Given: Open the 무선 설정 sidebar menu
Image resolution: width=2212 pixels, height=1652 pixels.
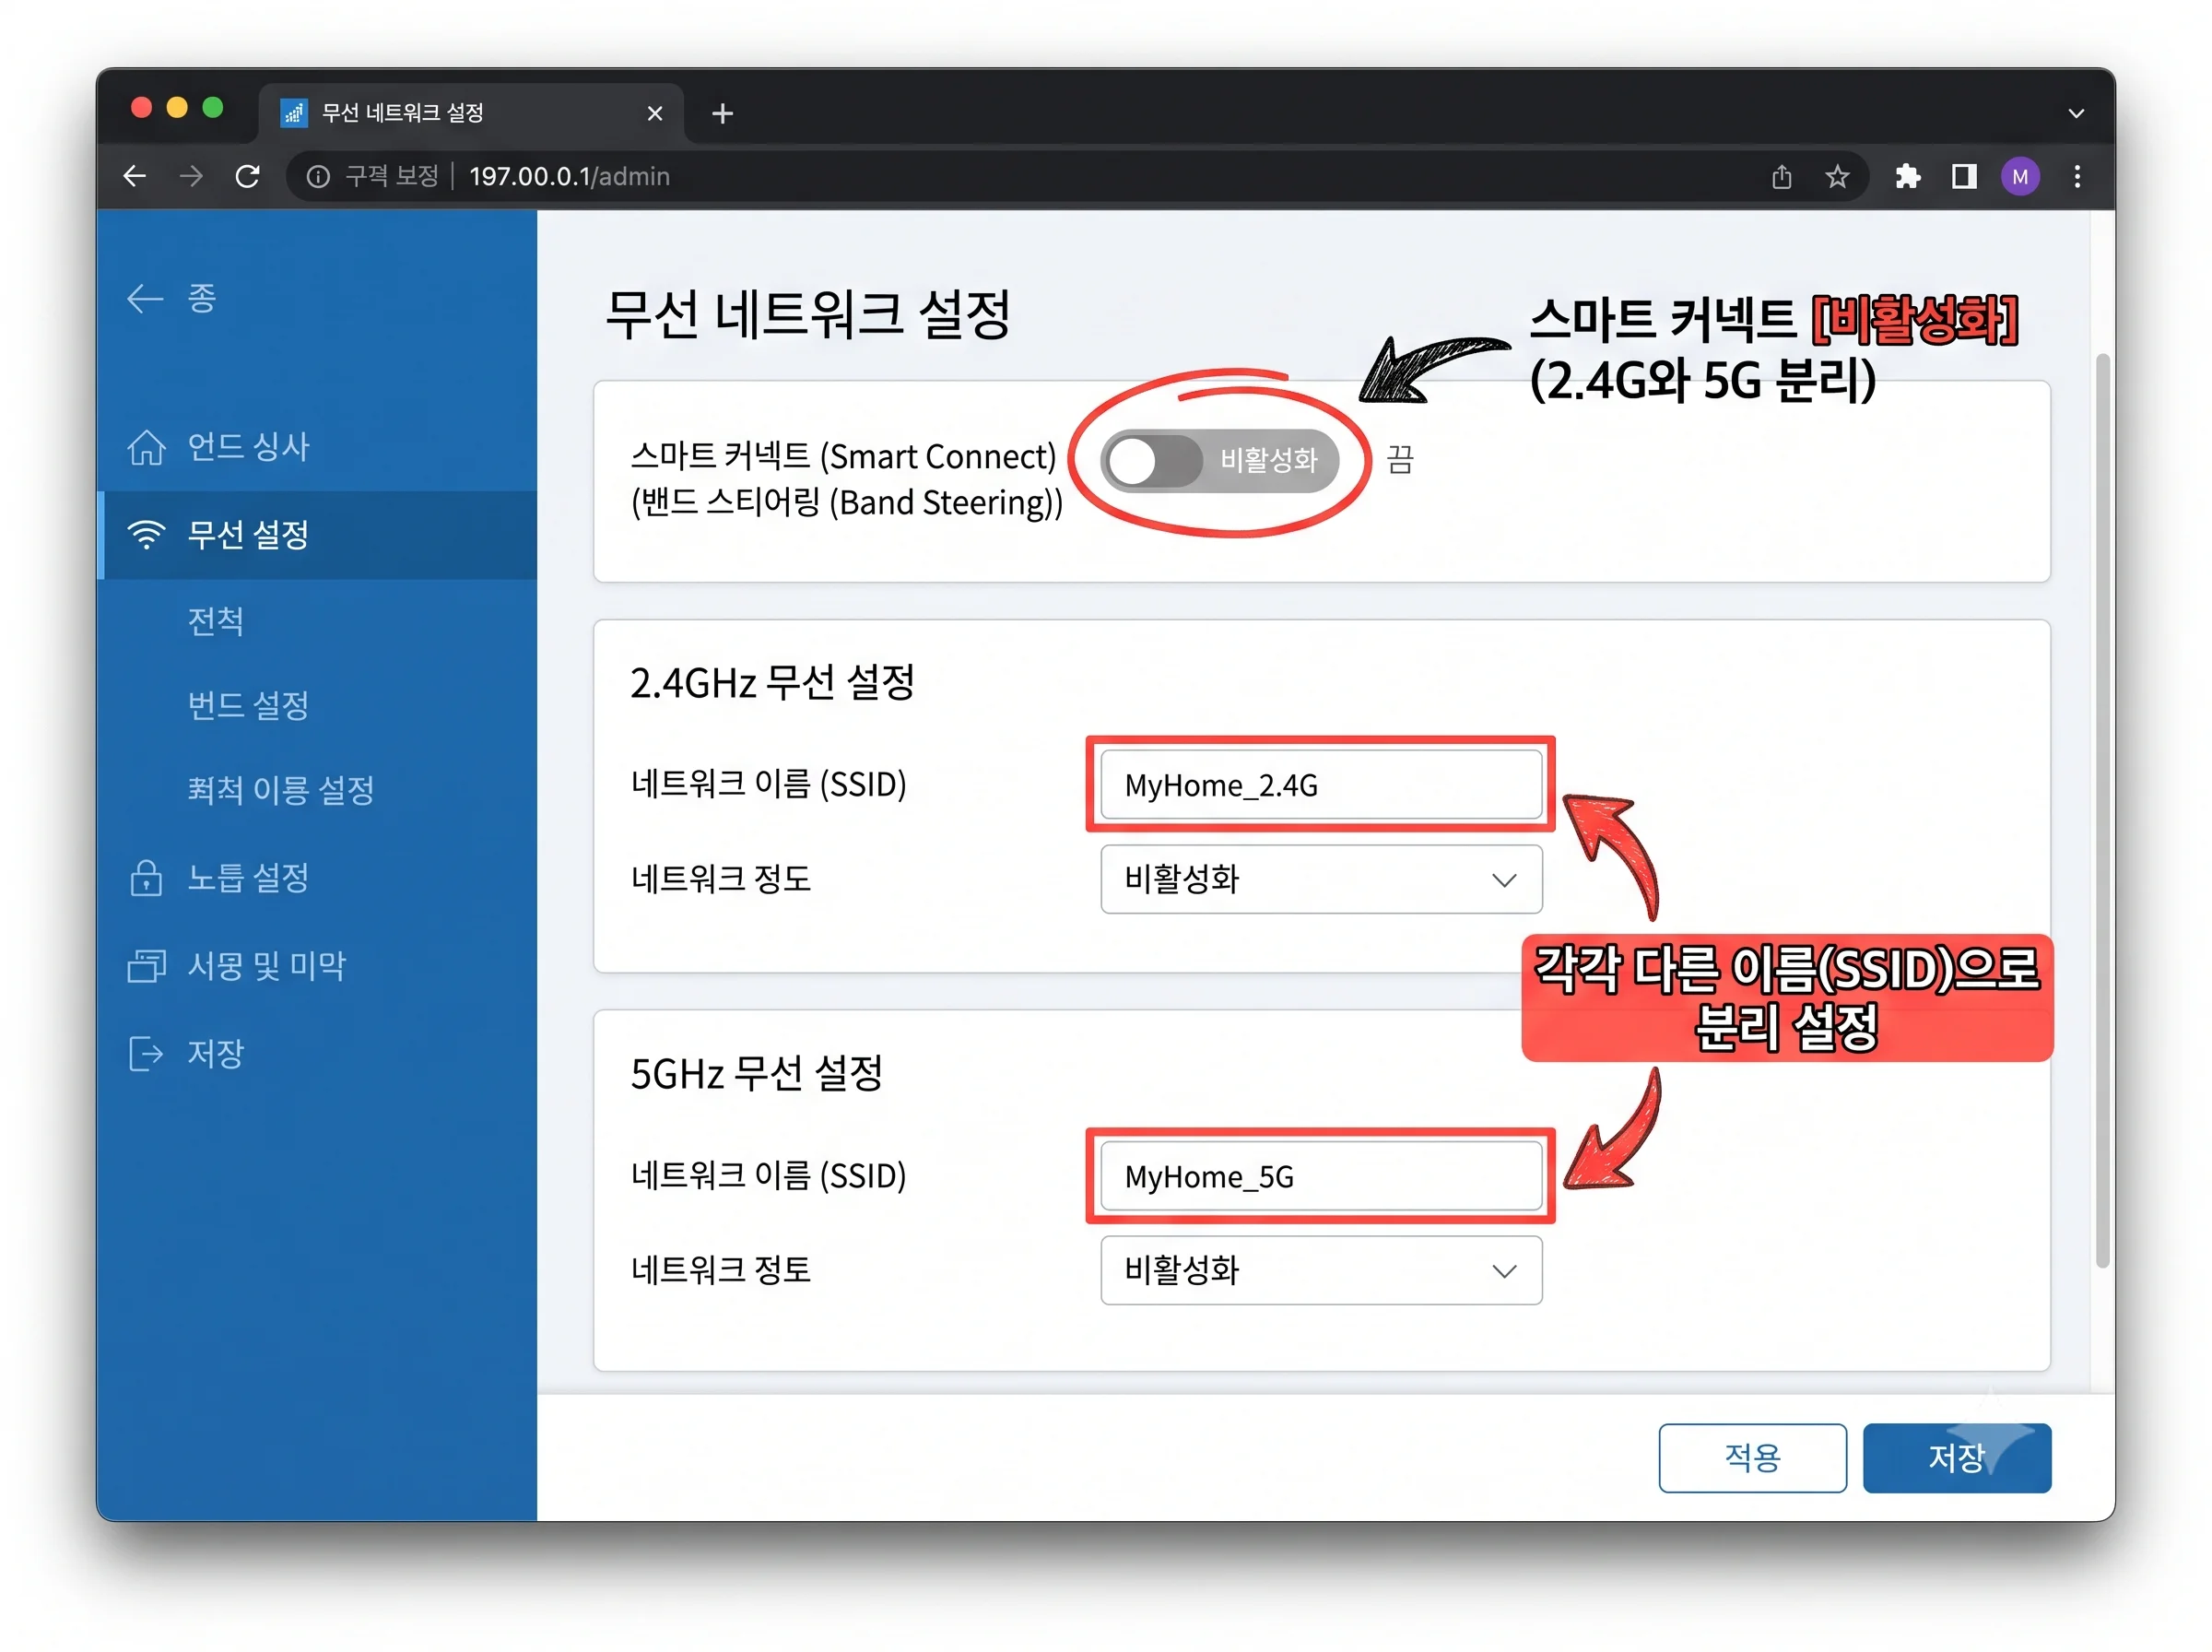Looking at the screenshot, I should (317, 534).
